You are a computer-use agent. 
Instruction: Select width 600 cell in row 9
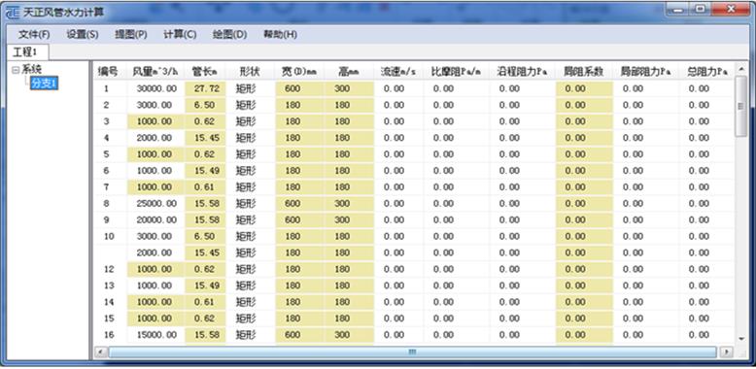299,219
